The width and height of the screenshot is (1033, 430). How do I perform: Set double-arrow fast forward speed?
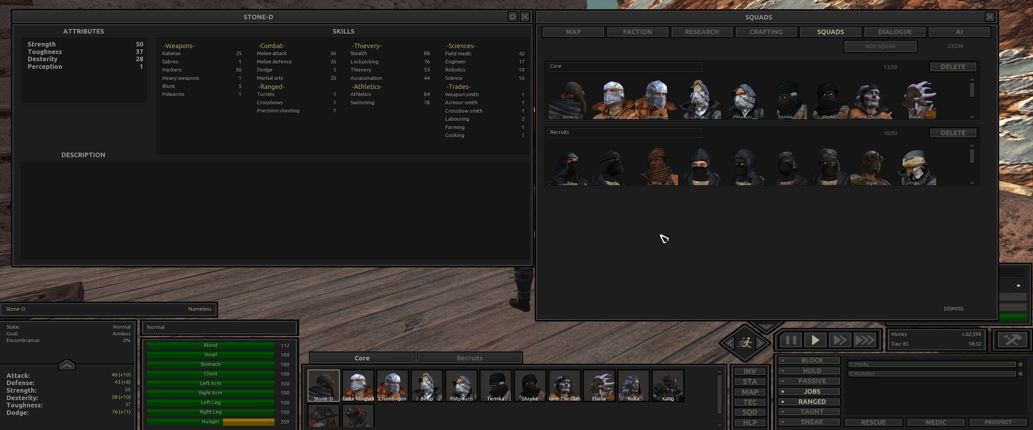pyautogui.click(x=840, y=341)
